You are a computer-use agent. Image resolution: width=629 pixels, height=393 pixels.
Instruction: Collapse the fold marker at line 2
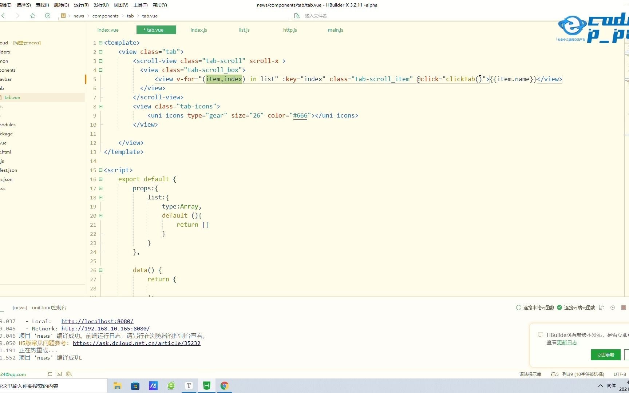click(100, 52)
